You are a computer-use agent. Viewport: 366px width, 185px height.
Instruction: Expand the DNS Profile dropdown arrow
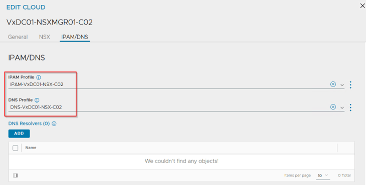pos(342,107)
